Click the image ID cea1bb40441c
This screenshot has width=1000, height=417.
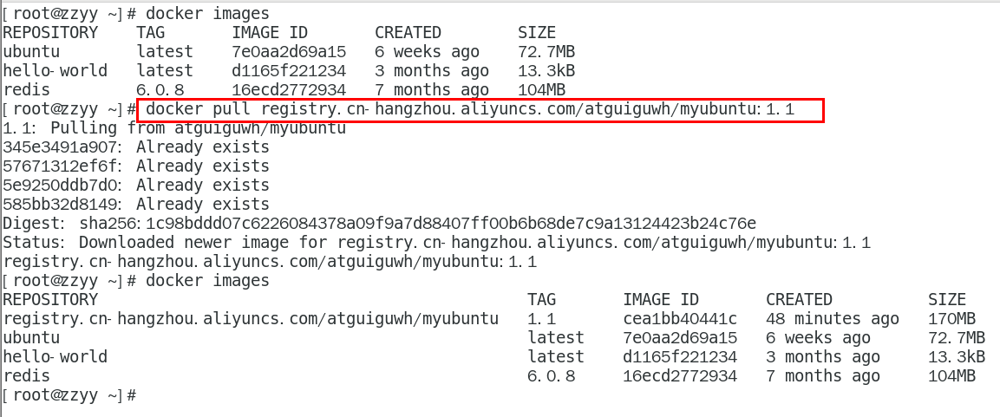[x=679, y=319]
